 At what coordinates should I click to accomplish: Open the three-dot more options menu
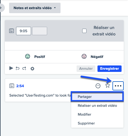[118, 86]
